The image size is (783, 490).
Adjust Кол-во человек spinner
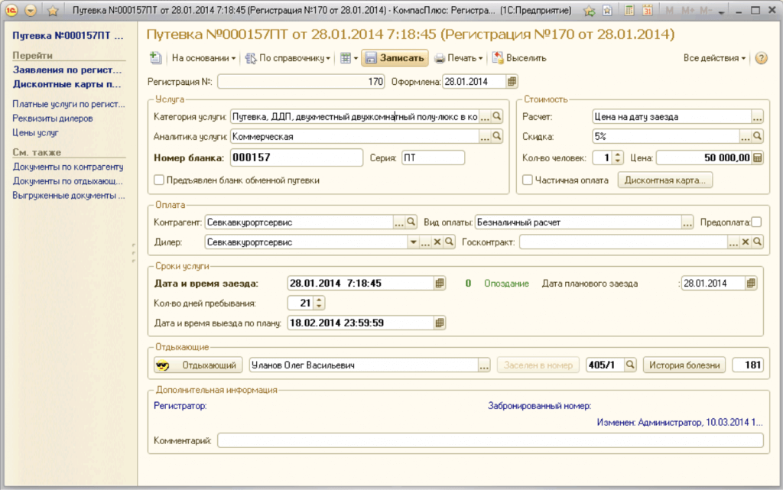618,157
